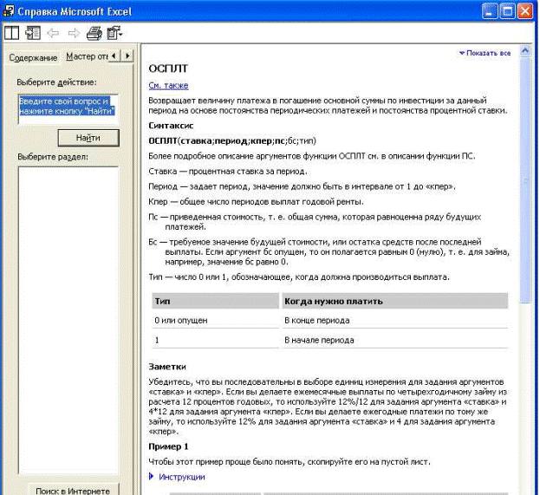Image resolution: width=540 pixels, height=495 pixels.
Task: Print the help topic
Action: point(94,33)
